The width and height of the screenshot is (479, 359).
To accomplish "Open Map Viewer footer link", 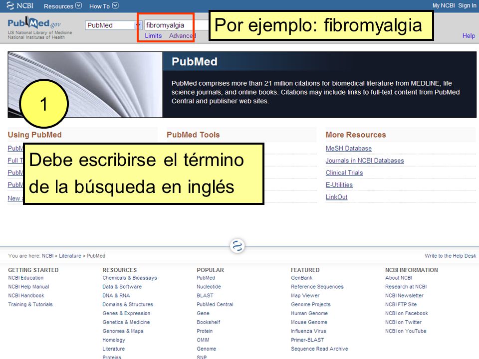I will click(x=305, y=296).
